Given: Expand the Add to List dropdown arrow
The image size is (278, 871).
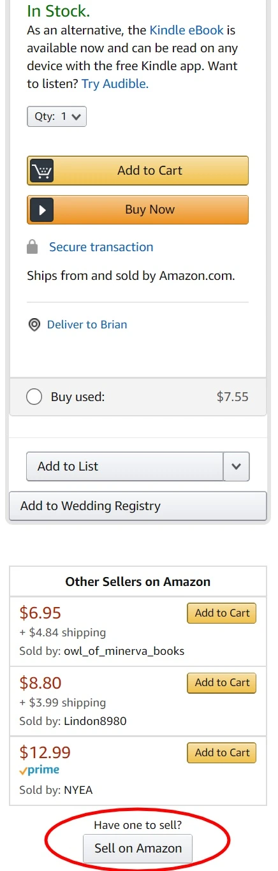Looking at the screenshot, I should click(237, 466).
